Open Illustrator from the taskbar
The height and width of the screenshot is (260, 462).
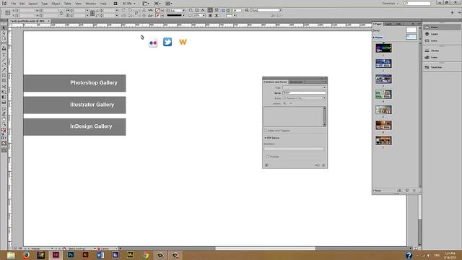click(85, 255)
